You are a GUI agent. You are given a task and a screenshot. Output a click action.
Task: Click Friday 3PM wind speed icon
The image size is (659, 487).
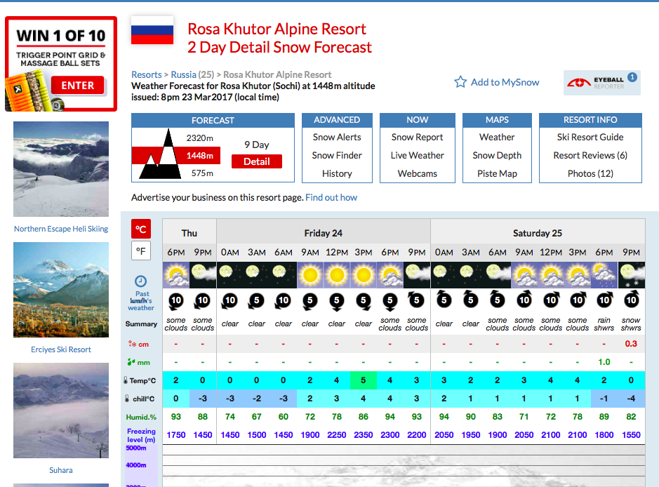(x=364, y=301)
